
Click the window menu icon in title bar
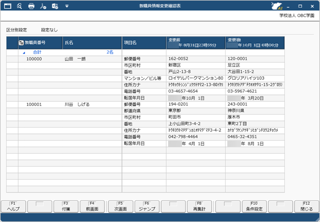point(7,6)
